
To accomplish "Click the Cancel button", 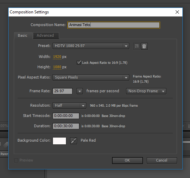I will pos(161,161).
